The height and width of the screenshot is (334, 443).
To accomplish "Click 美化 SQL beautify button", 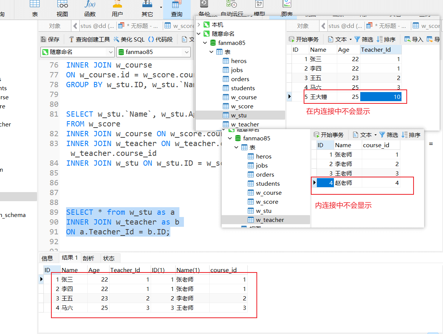I will (129, 39).
